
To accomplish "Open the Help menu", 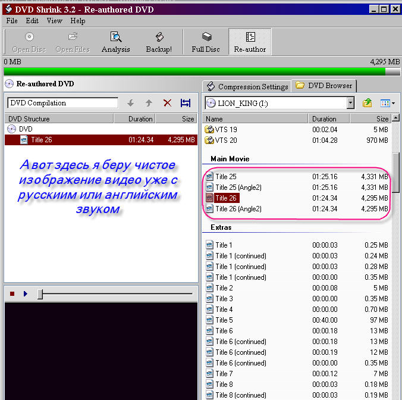I will (78, 21).
